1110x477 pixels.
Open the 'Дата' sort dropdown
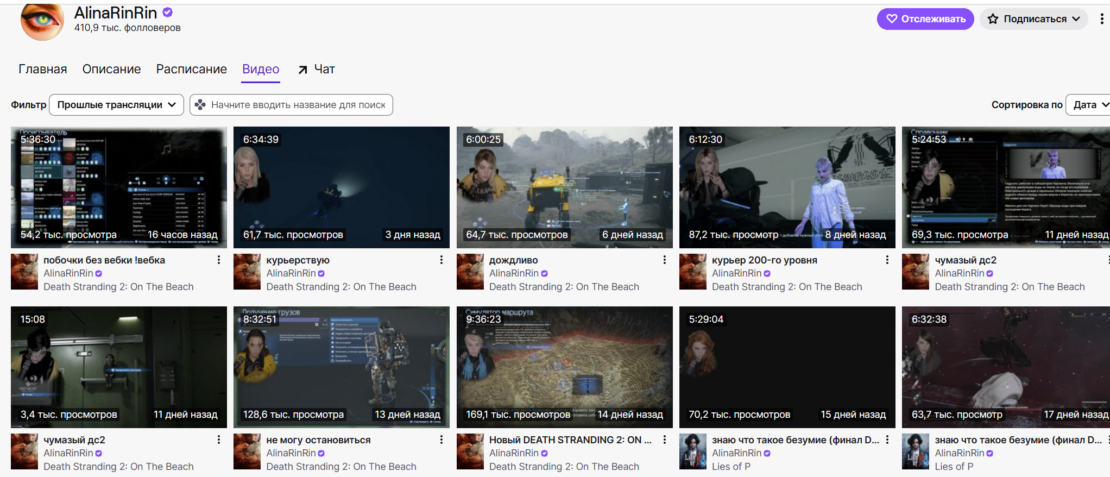(1089, 105)
